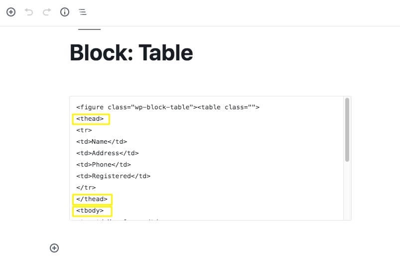Click the code editor scrollbar thumb
The width and height of the screenshot is (400, 262).
click(347, 130)
